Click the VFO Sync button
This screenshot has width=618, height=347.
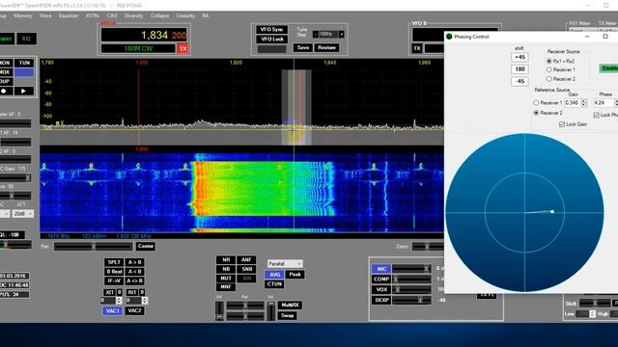272,30
